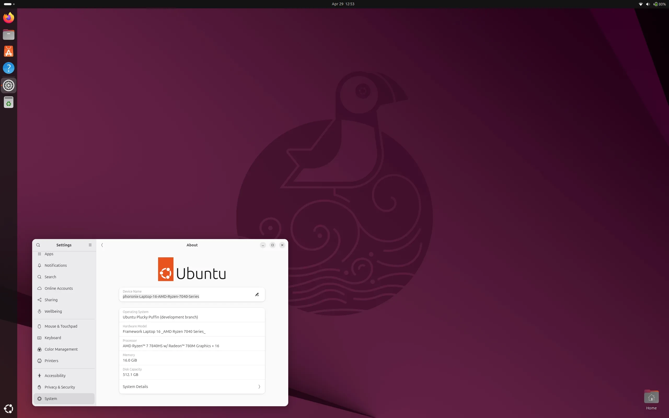Go back with the About back arrow

(102, 245)
